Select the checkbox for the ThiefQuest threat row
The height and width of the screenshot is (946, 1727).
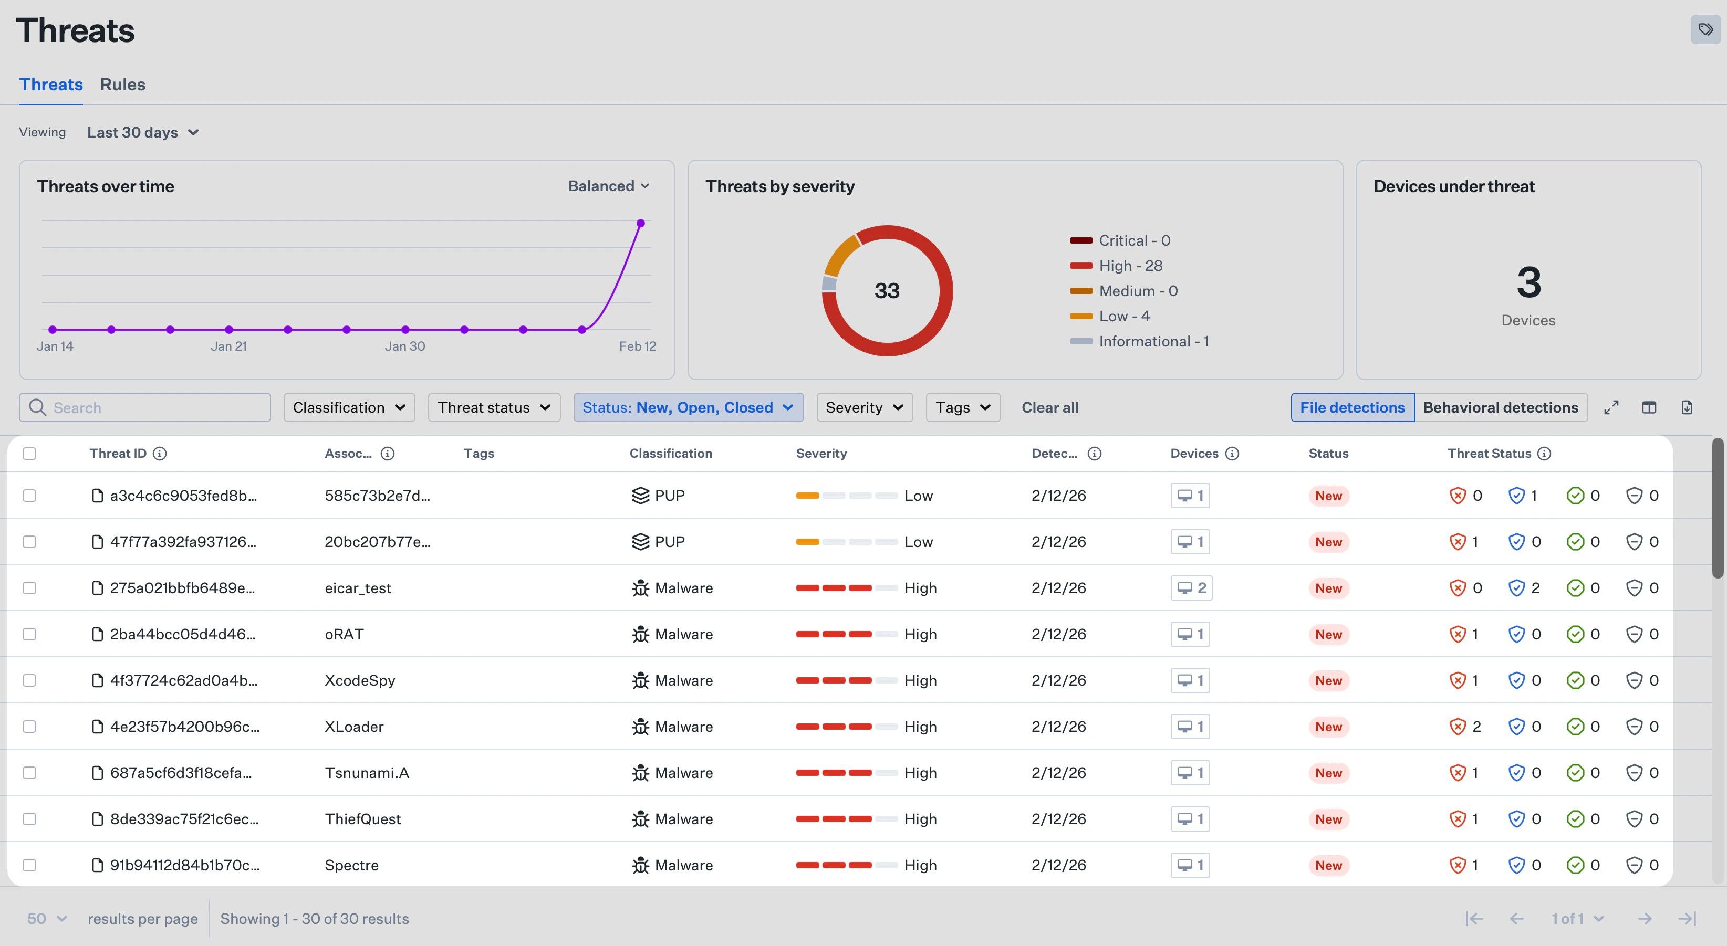29,818
